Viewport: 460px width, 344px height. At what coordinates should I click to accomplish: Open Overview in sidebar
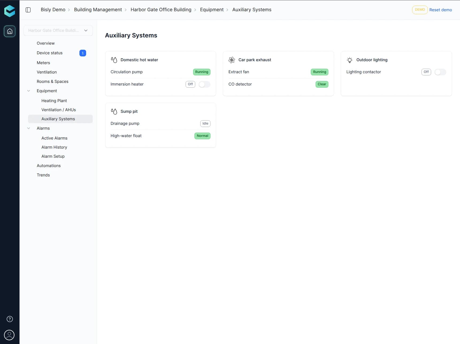point(46,43)
